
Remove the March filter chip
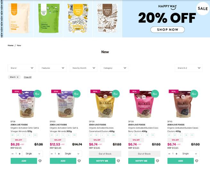coord(18,77)
